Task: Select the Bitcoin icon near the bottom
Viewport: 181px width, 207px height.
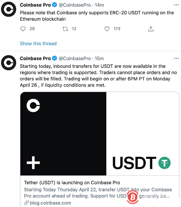Action: click(x=132, y=197)
